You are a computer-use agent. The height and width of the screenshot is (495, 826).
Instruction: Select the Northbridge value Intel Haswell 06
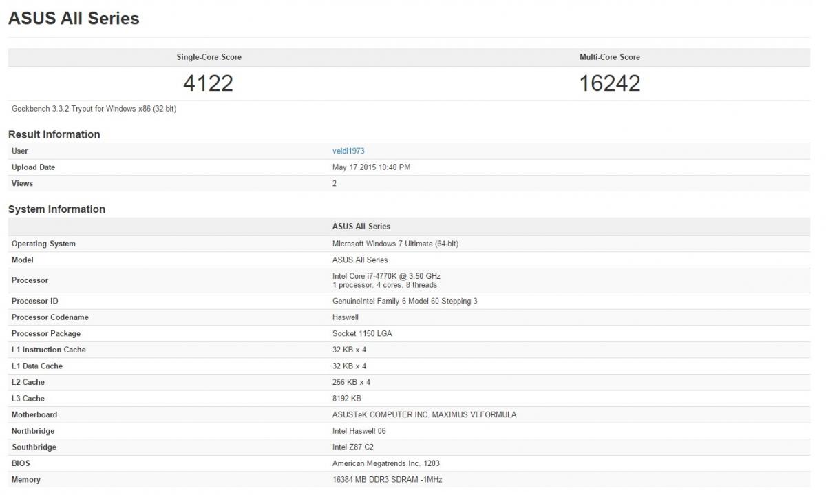click(x=359, y=431)
